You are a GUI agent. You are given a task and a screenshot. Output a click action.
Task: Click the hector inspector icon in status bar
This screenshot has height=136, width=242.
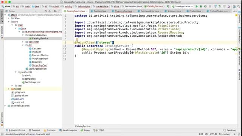239,134
